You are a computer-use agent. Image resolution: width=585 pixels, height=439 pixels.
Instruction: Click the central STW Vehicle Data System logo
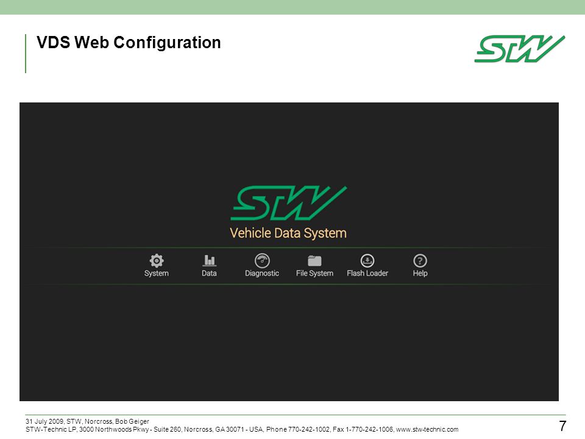click(x=289, y=203)
